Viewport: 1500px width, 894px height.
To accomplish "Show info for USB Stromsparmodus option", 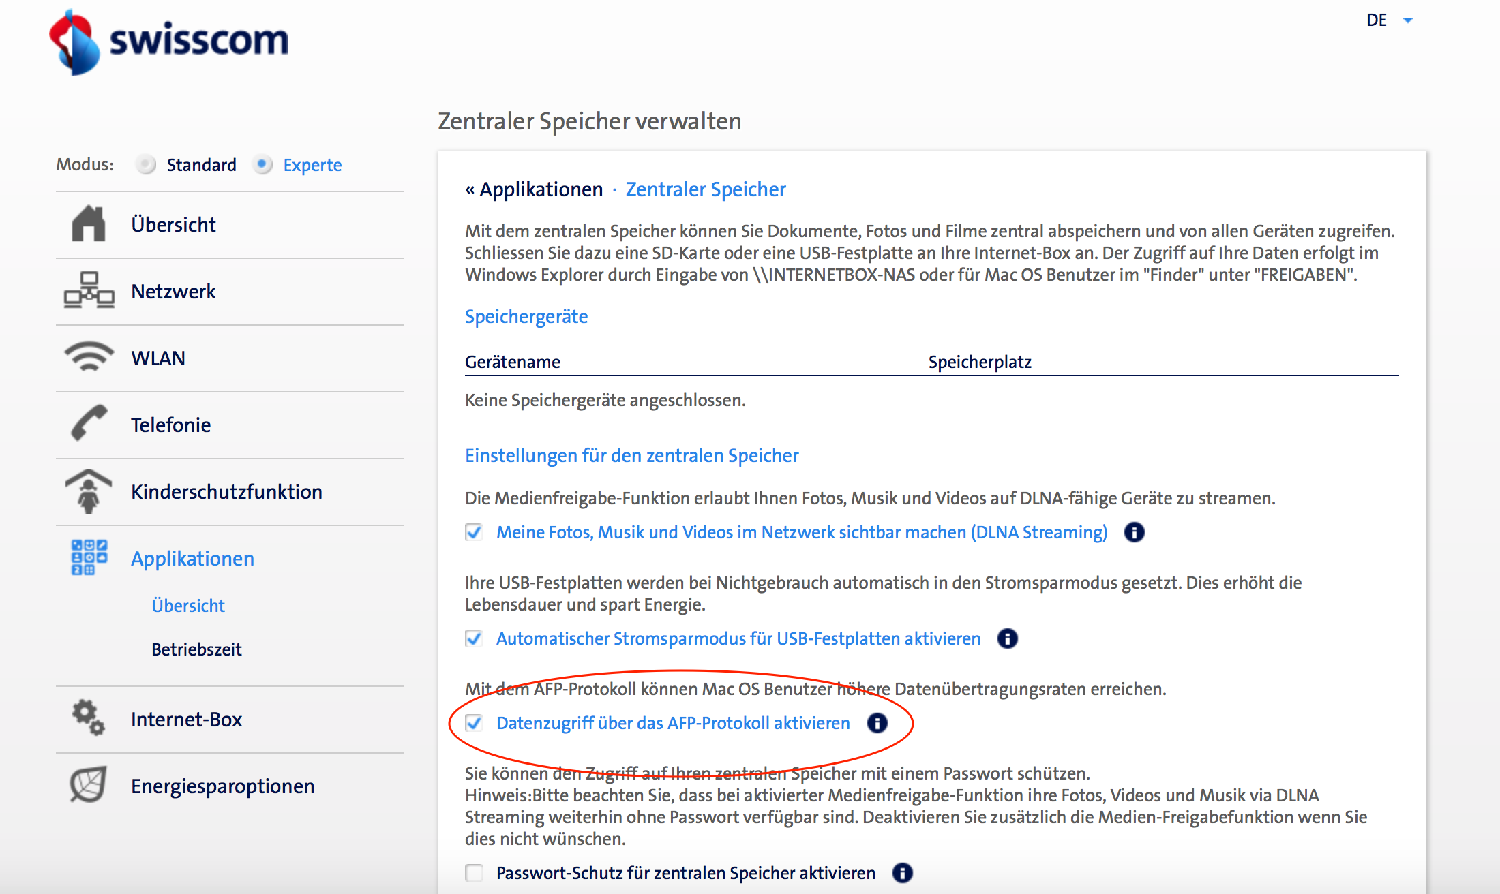I will (1007, 638).
